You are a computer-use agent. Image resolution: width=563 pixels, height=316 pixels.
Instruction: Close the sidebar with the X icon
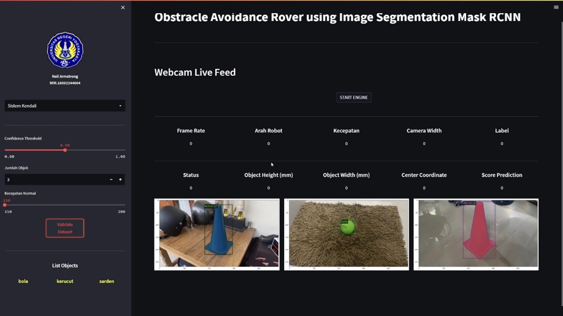pyautogui.click(x=123, y=7)
